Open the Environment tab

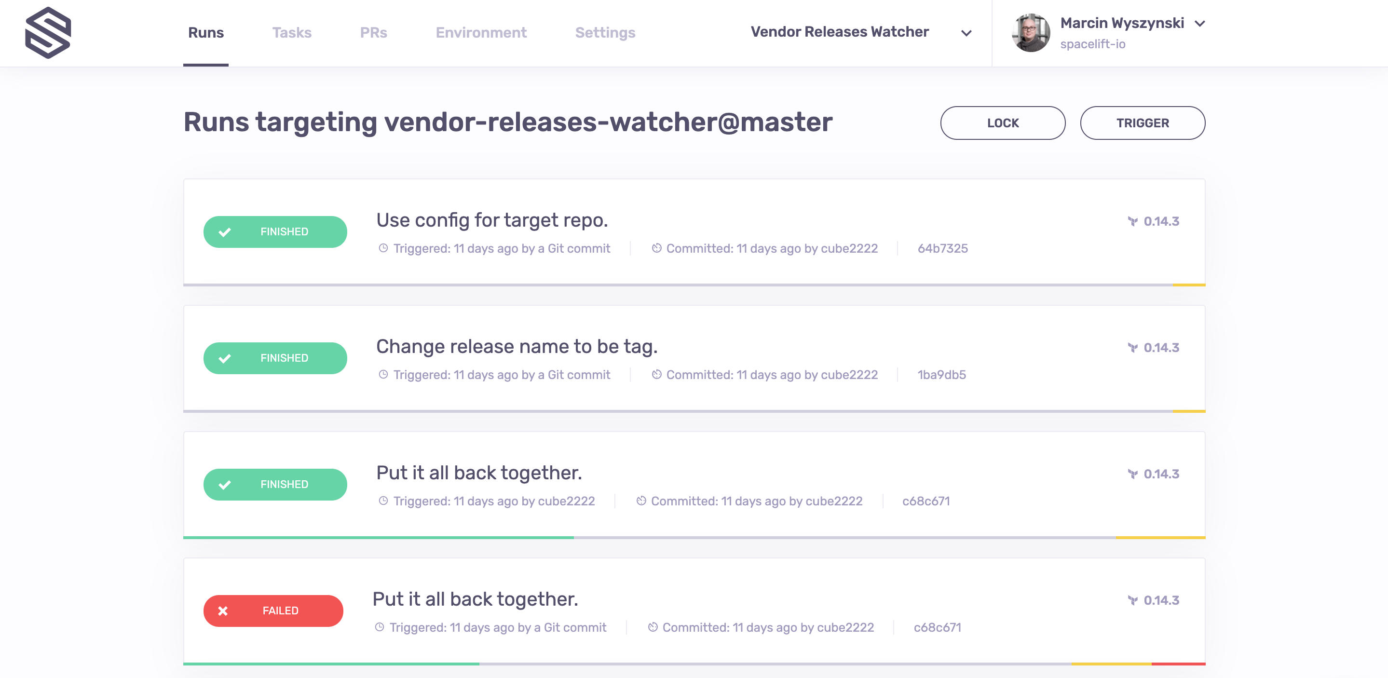481,33
